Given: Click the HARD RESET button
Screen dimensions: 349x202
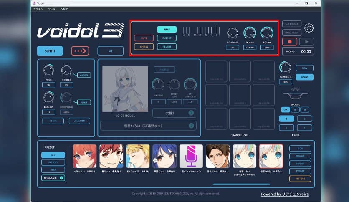Looking at the screenshot, I should (x=291, y=33).
